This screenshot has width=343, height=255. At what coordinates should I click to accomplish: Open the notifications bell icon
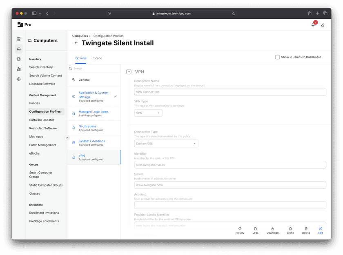313,24
